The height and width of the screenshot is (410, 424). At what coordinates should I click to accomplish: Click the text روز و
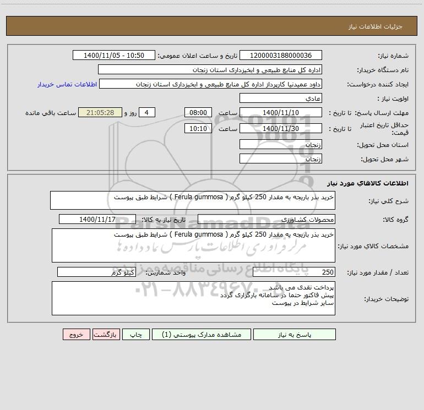[x=131, y=113]
